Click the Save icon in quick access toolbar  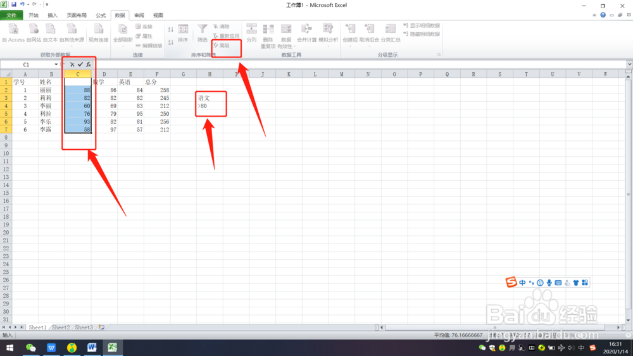click(14, 4)
